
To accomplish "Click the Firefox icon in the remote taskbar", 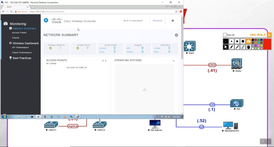I will tap(45, 117).
